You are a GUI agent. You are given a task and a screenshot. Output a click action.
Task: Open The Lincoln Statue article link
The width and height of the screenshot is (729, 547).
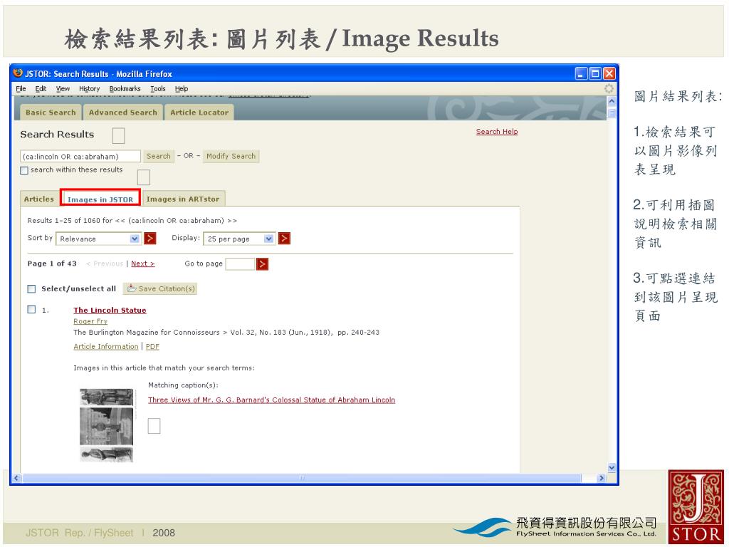[x=110, y=311]
